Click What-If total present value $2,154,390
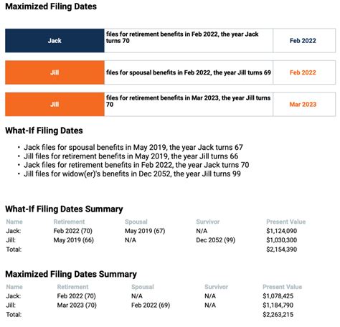340x327 pixels. point(282,250)
